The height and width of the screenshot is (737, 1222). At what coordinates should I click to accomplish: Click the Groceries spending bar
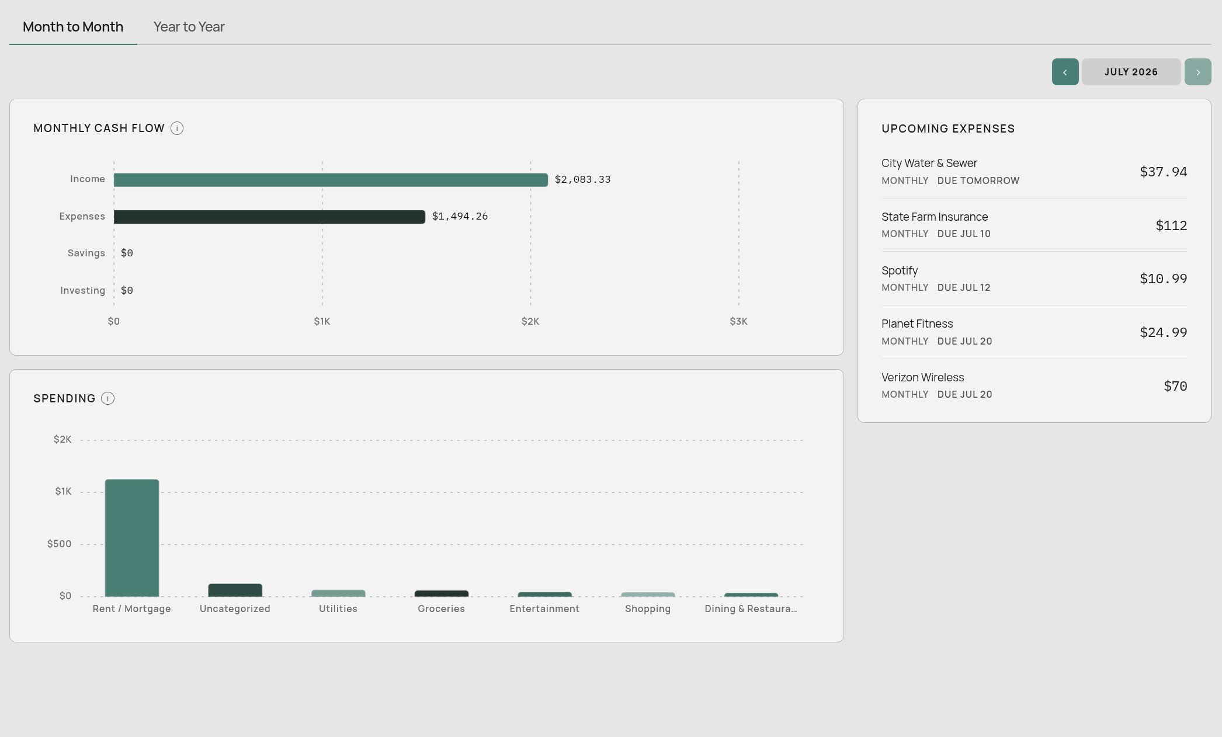tap(442, 593)
